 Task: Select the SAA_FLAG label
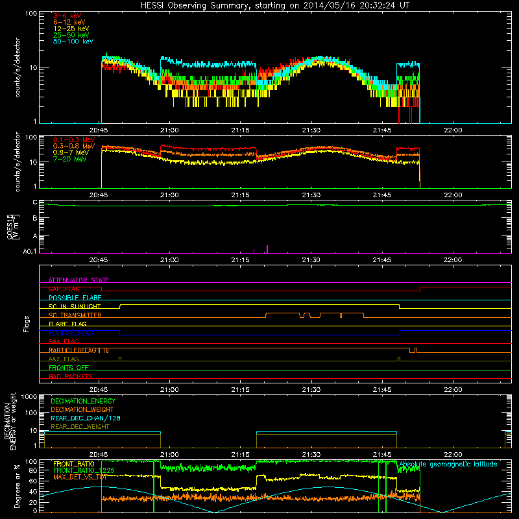[64, 341]
